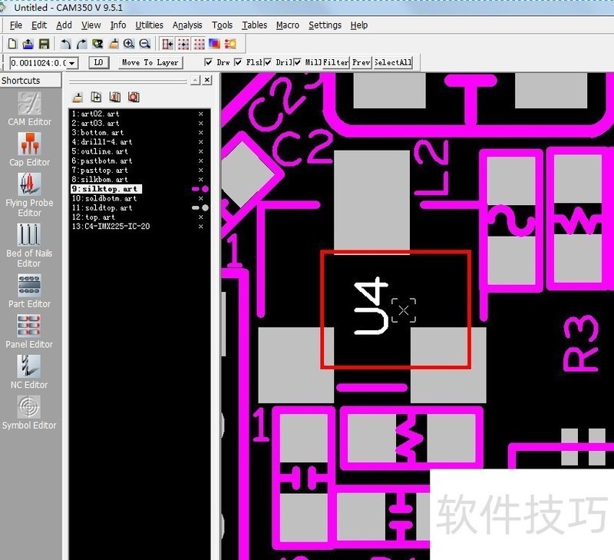Viewport: 614px width, 560px height.
Task: Open the CAM Editor shortcut
Action: pos(29,109)
